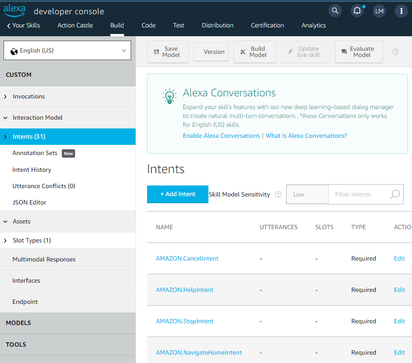Click the Evaluate Model button
Viewport: 412px width, 363px height.
359,52
